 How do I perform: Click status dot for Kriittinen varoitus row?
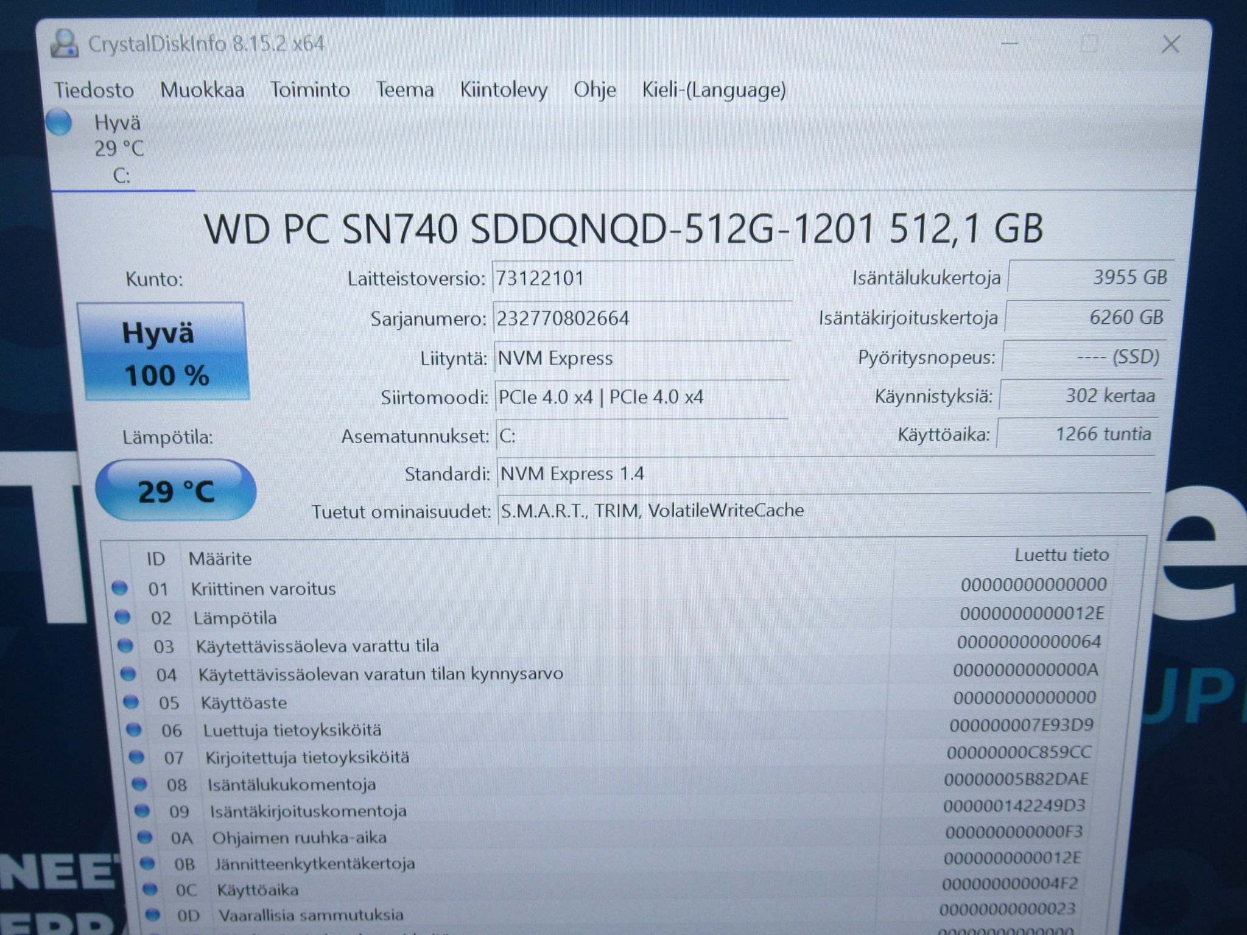click(120, 588)
